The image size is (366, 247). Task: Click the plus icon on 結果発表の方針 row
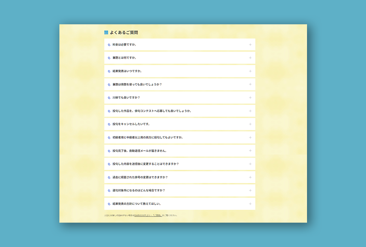click(250, 204)
